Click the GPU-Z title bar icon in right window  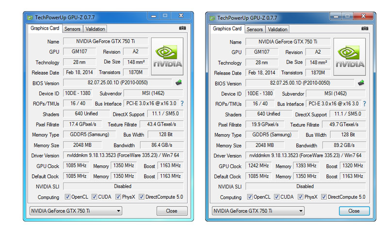[x=212, y=18]
